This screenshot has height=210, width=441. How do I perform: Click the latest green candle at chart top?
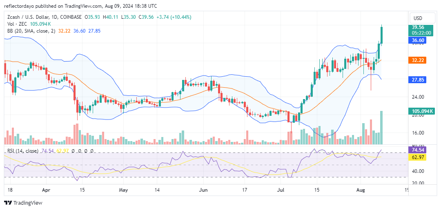click(x=381, y=35)
